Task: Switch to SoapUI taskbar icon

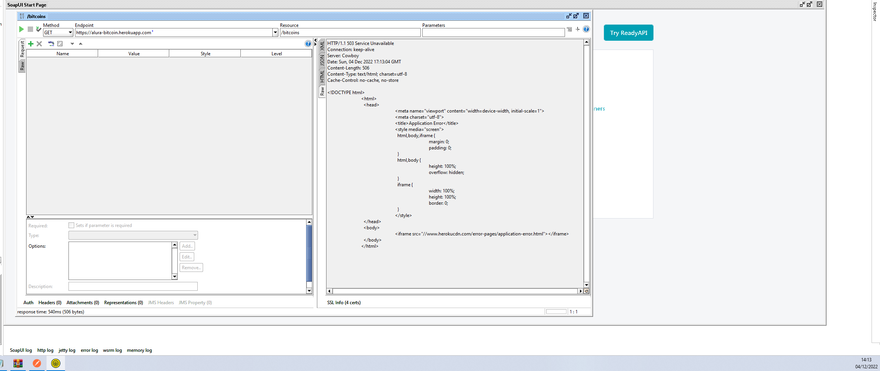Action: pyautogui.click(x=56, y=363)
